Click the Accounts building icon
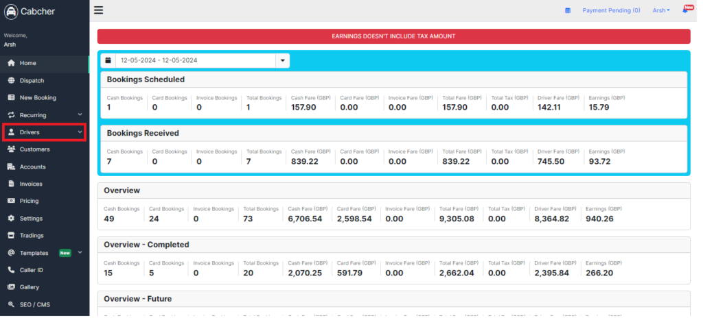The image size is (703, 318). coord(12,167)
